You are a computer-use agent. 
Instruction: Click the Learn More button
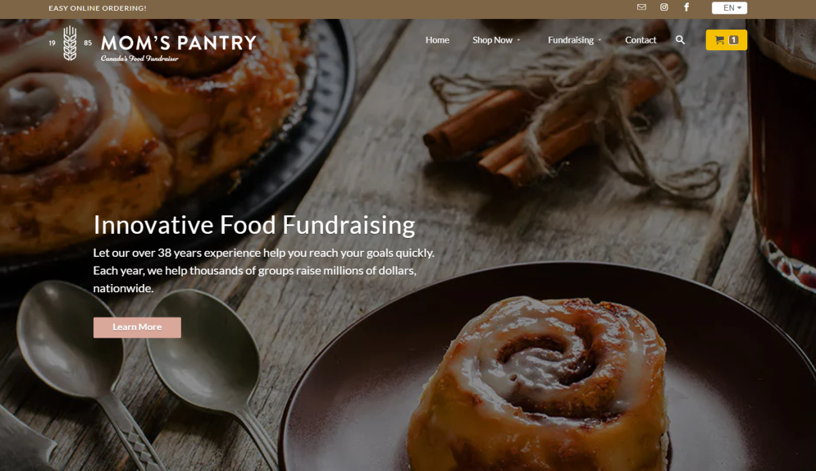(x=137, y=327)
